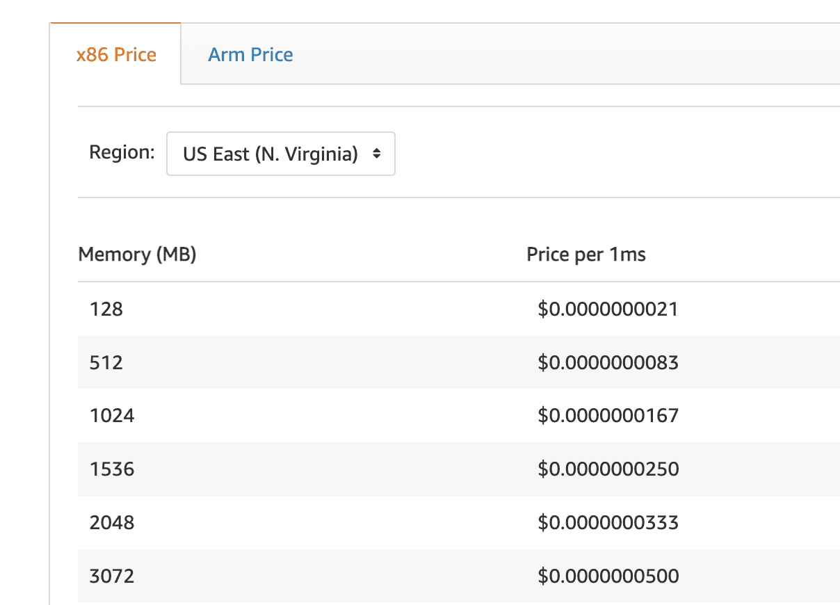The image size is (840, 605).
Task: Switch to the Arm Price tab
Action: [x=250, y=55]
